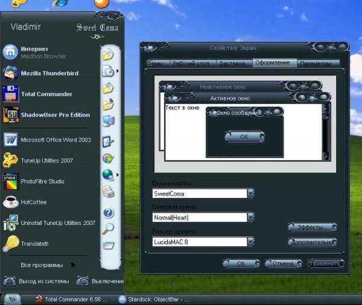362x305 pixels.
Task: Click Выход из системы log off
Action: coord(36,281)
